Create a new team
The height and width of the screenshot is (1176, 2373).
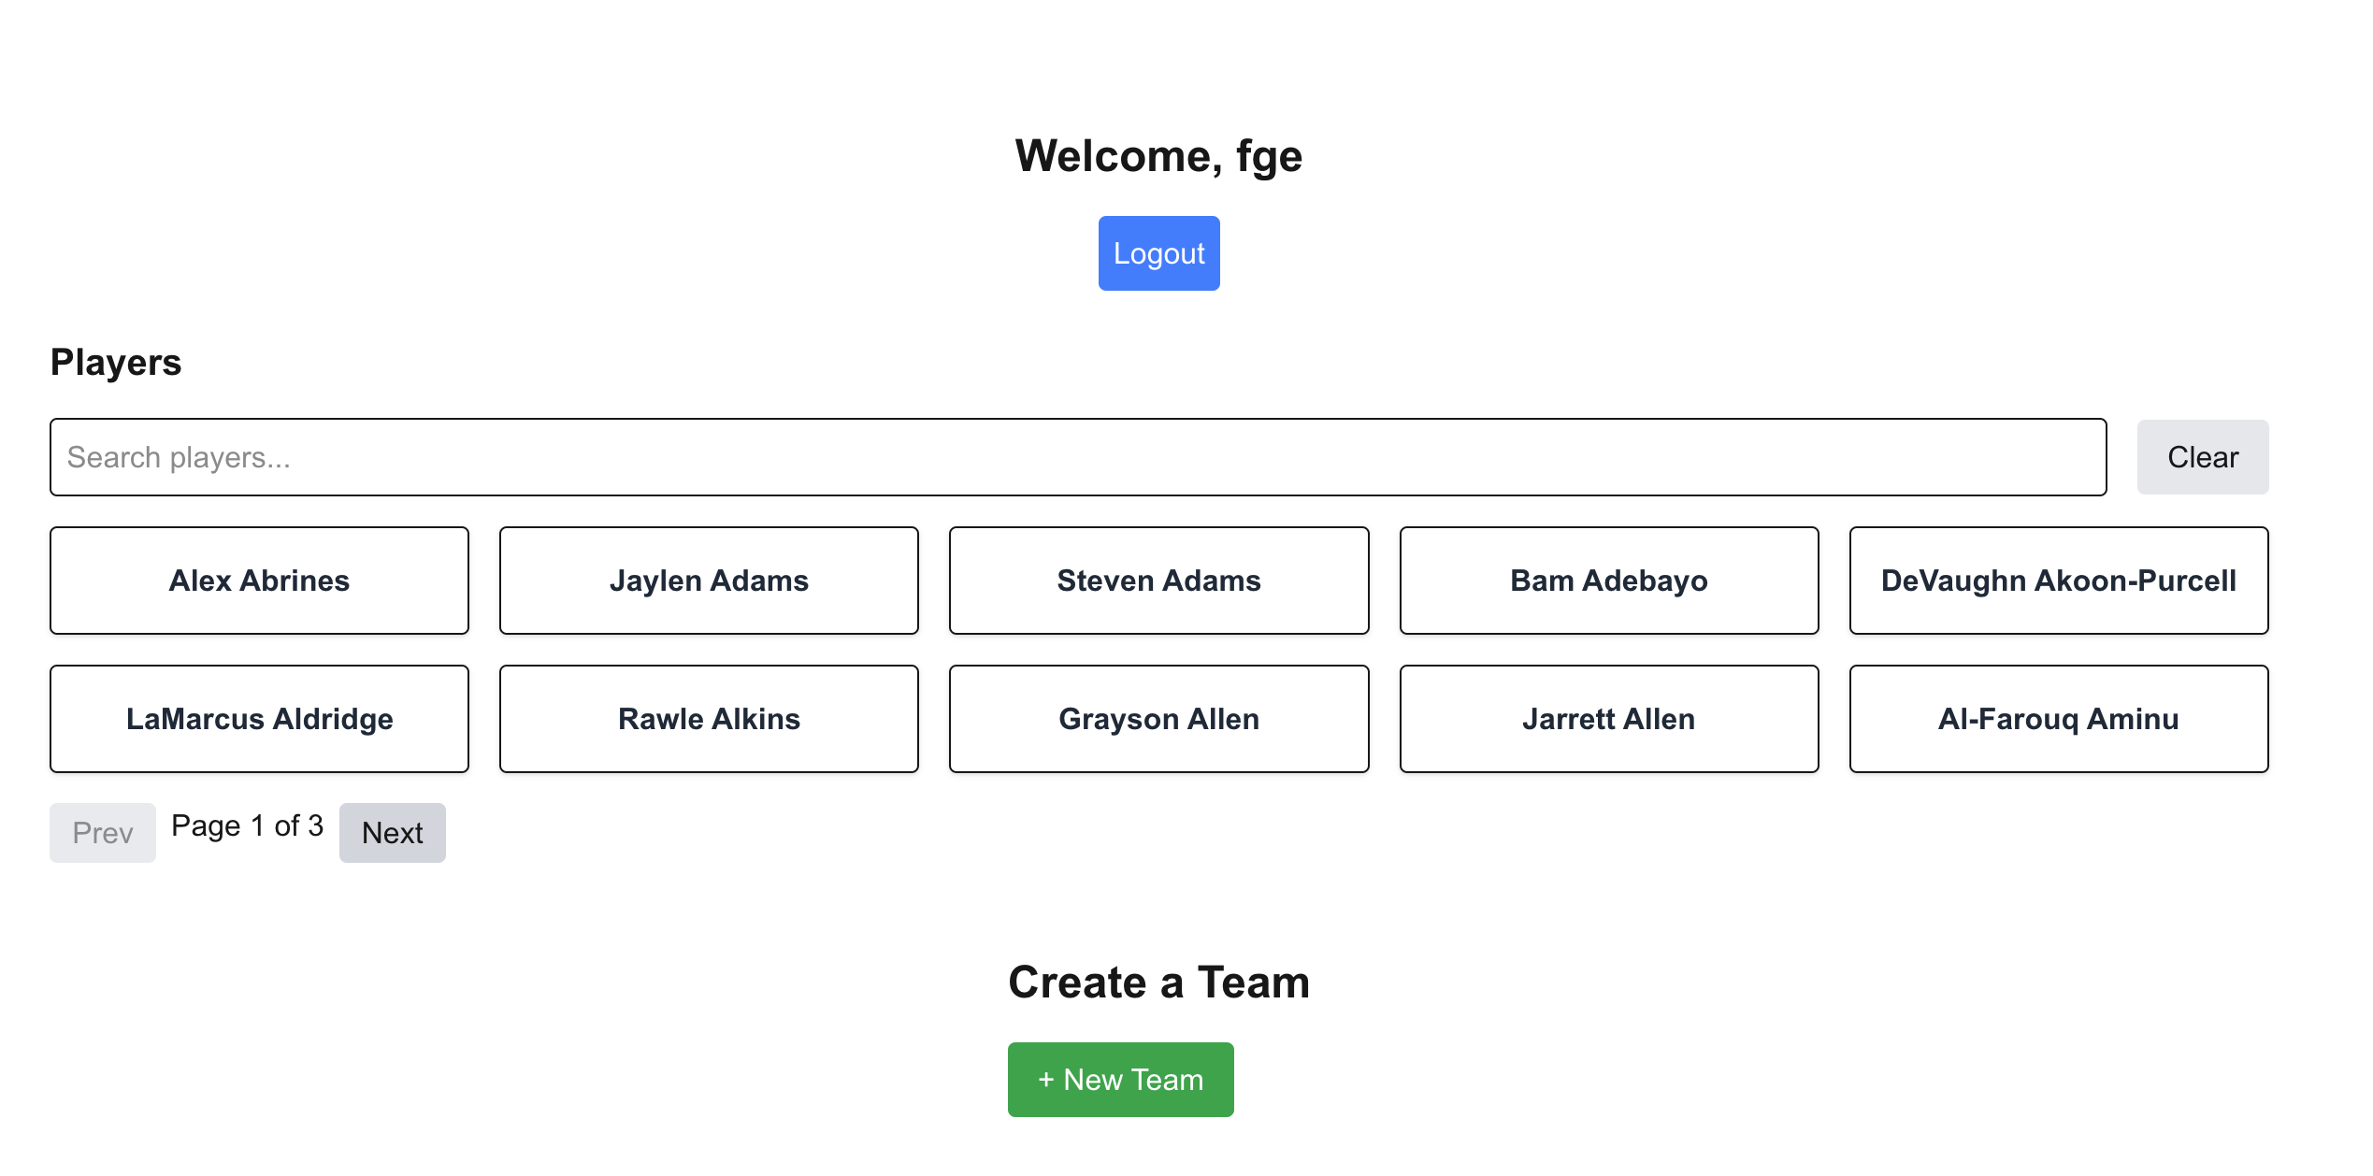pyautogui.click(x=1119, y=1079)
